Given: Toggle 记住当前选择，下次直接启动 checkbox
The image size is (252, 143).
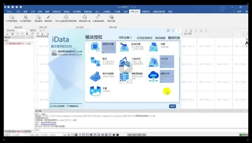Looking at the screenshot, I should [51, 106].
